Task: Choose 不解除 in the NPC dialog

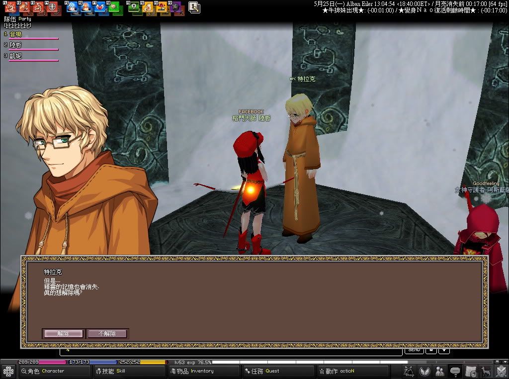Action: (107, 334)
